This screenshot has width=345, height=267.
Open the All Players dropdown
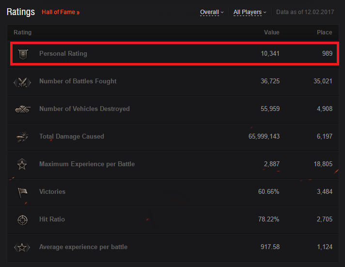pyautogui.click(x=250, y=12)
